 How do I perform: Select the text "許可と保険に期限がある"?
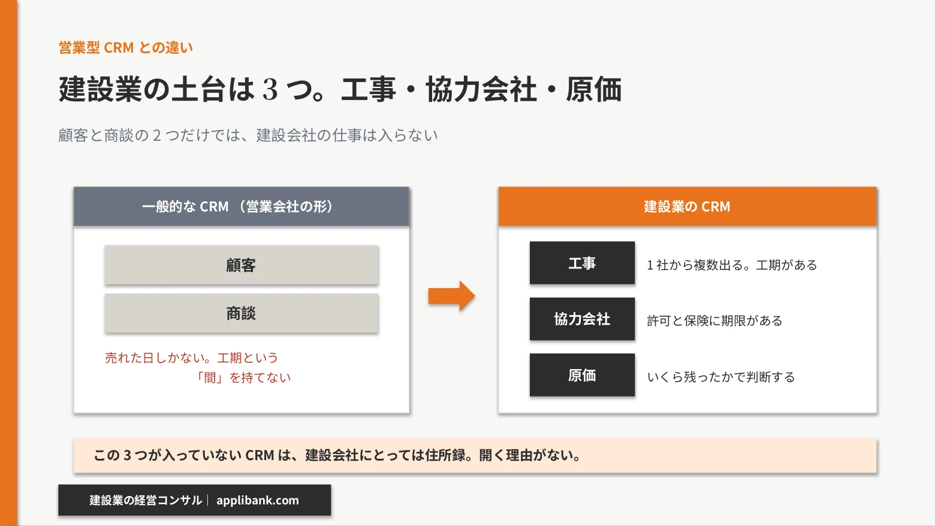(714, 321)
